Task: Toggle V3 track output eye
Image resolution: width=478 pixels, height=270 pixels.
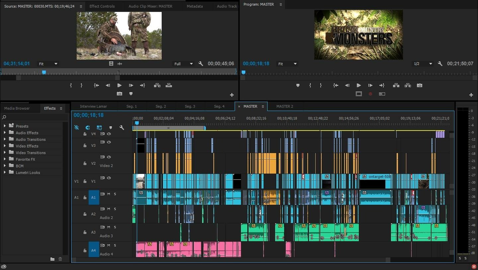Action: 109,142
